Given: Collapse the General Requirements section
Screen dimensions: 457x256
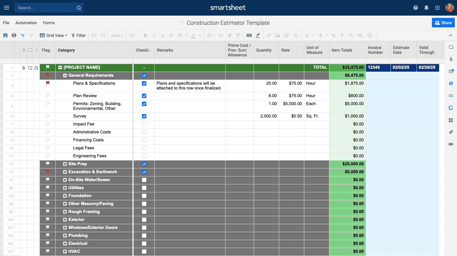Looking at the screenshot, I should [65, 75].
